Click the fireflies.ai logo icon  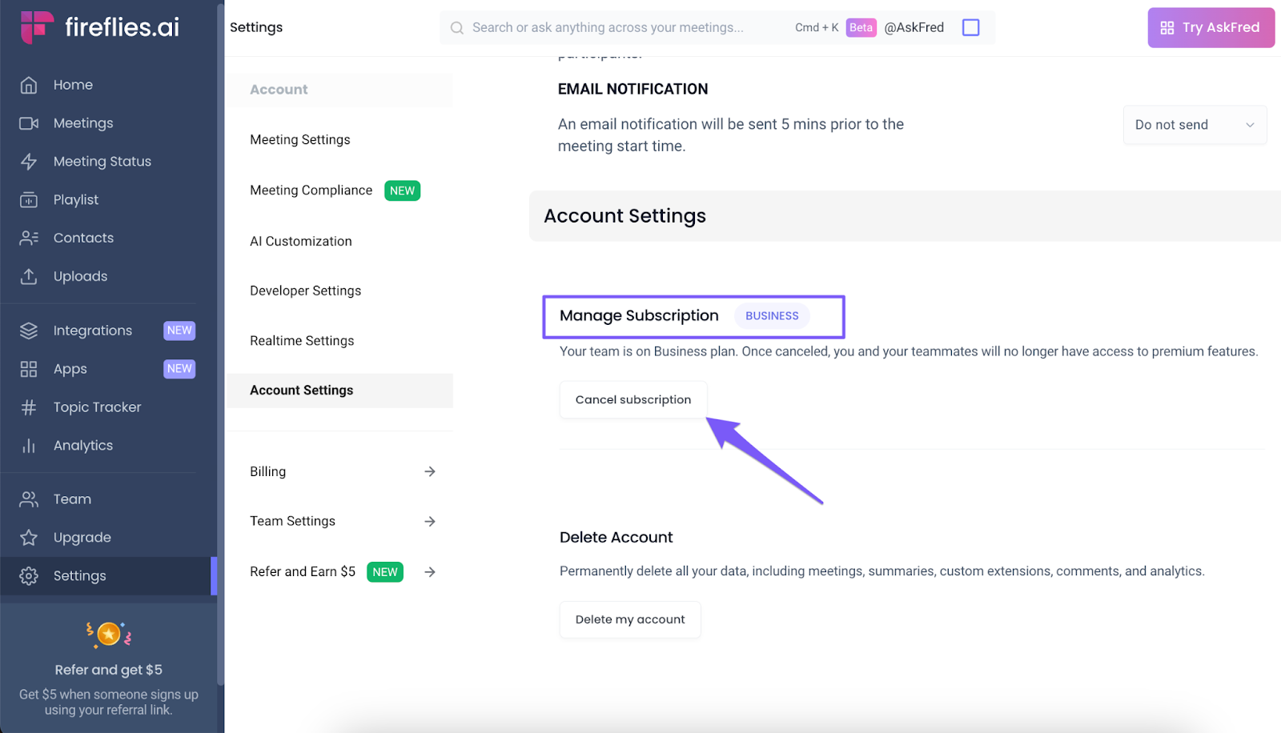[37, 27]
